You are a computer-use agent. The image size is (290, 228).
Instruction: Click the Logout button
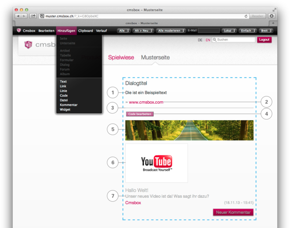click(x=264, y=40)
